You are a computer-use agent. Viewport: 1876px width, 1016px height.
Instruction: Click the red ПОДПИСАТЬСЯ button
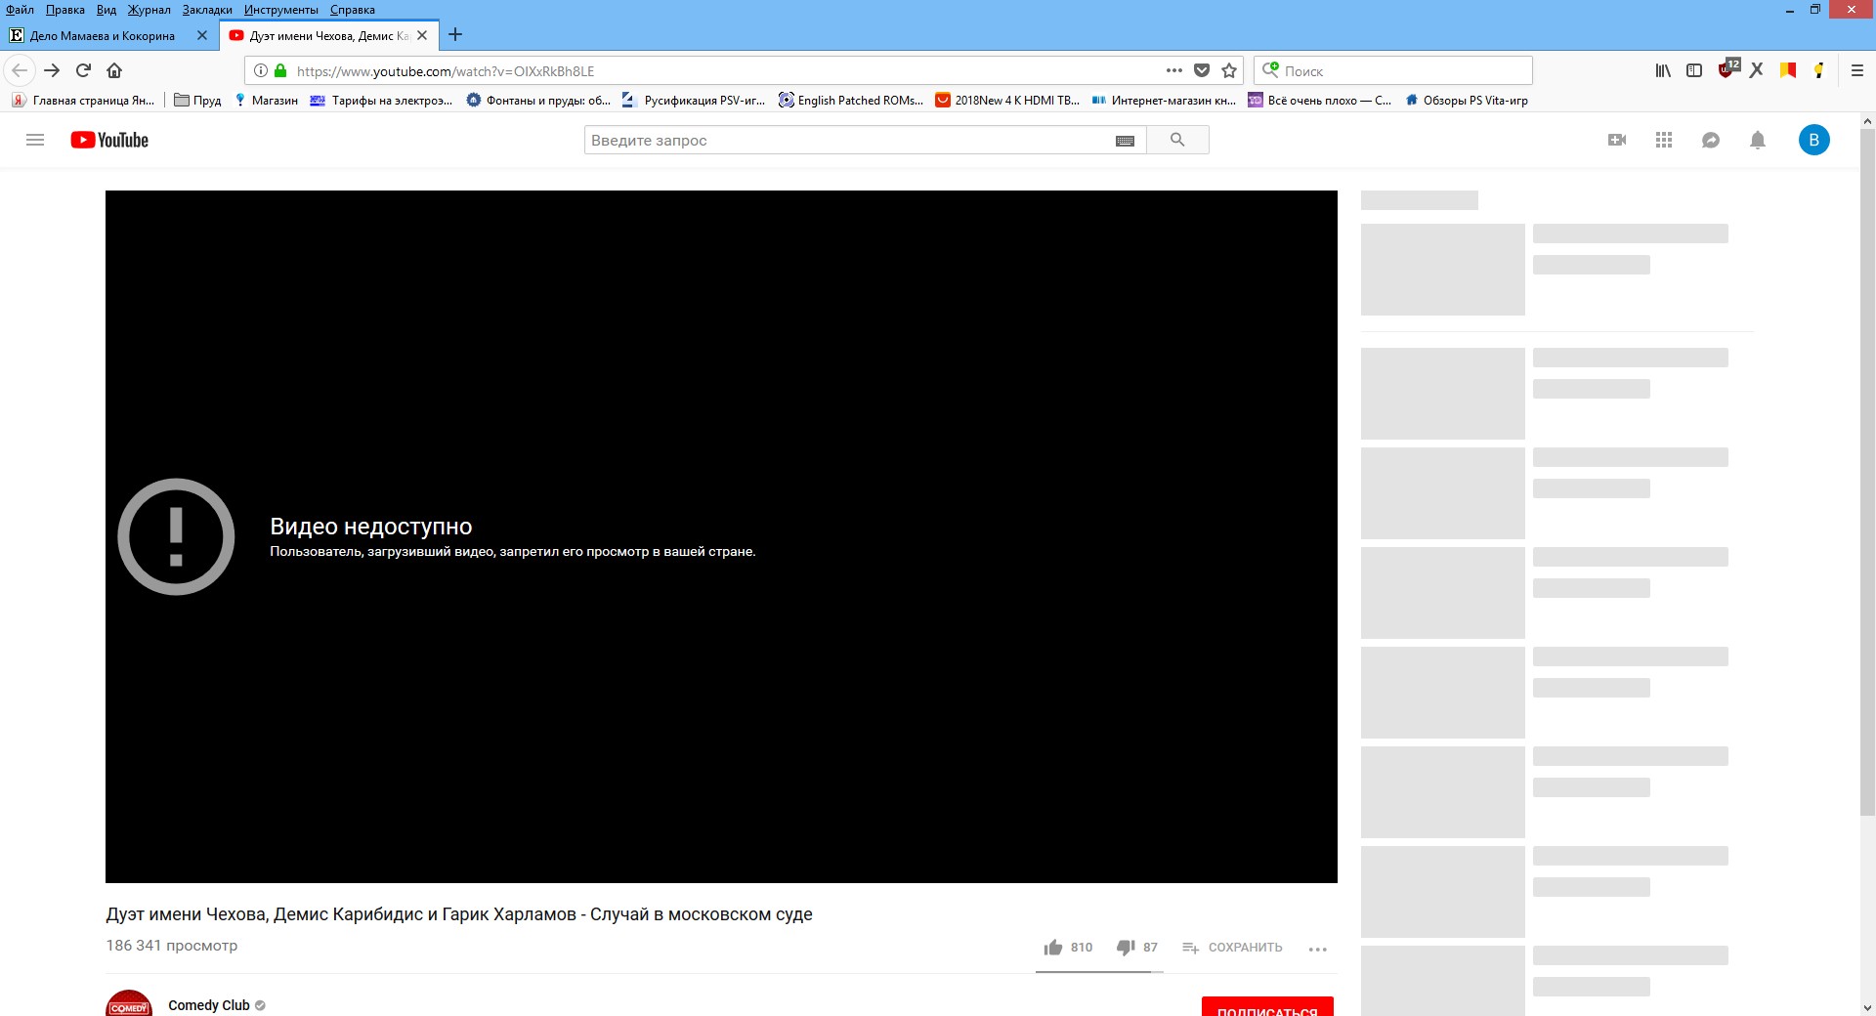1267,1008
